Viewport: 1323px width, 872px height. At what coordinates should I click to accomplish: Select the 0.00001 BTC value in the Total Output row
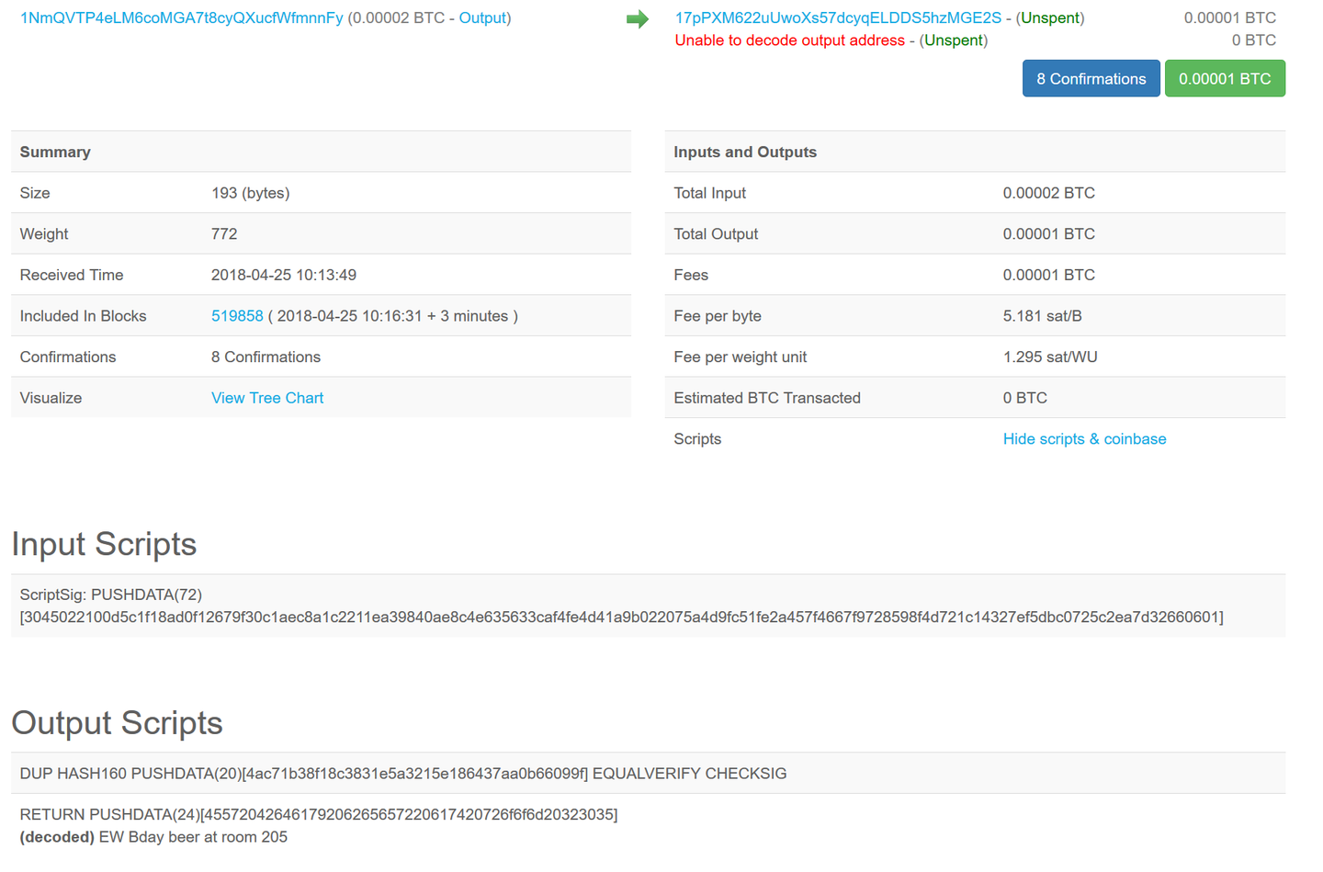[x=1049, y=234]
